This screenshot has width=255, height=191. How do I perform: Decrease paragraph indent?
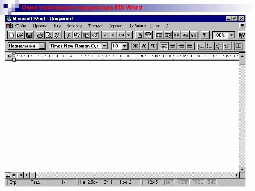tap(219, 46)
